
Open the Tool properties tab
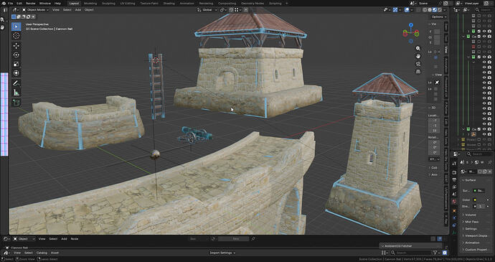454,163
